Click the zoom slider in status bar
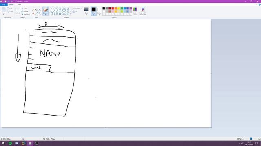The height and width of the screenshot is (146, 261). (251, 139)
